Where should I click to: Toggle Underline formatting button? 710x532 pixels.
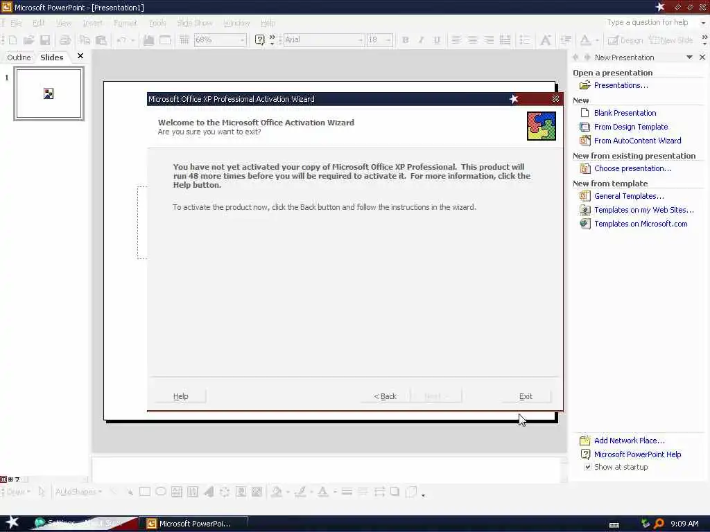pos(437,39)
